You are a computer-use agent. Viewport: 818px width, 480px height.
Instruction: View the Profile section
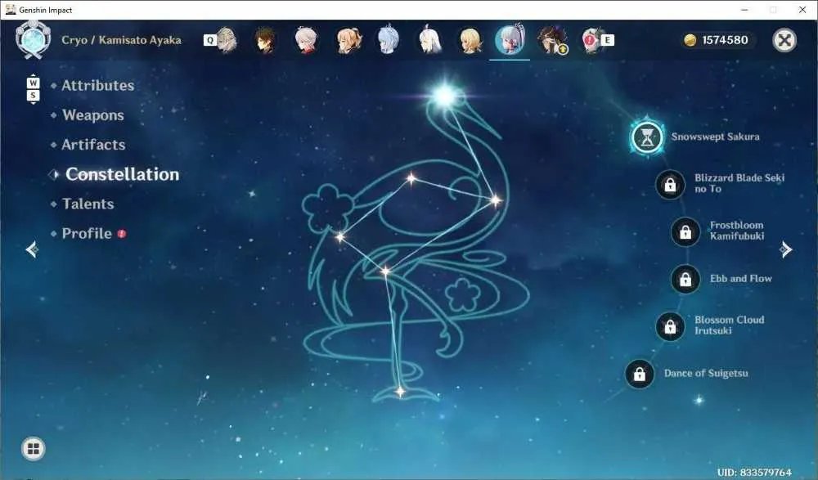coord(87,234)
